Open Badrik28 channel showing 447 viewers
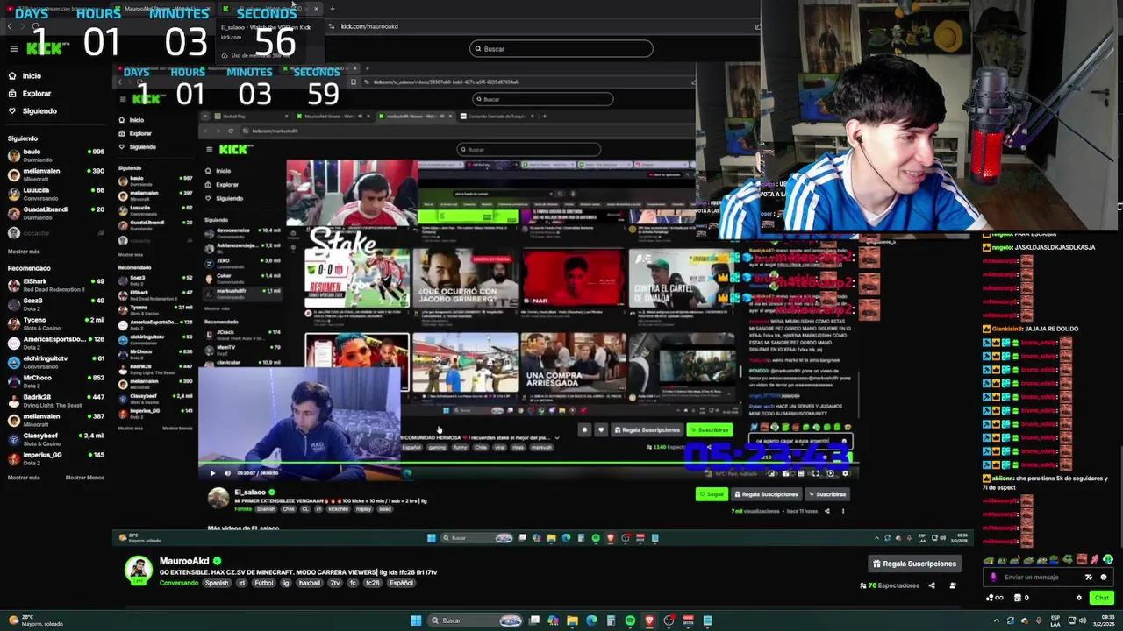Screen dimensions: 1123x631 coord(55,401)
